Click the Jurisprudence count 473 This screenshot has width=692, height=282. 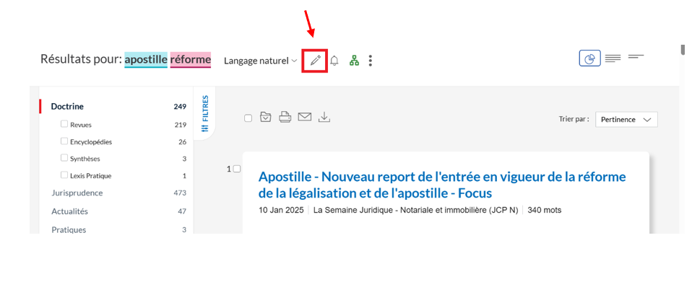coord(180,193)
